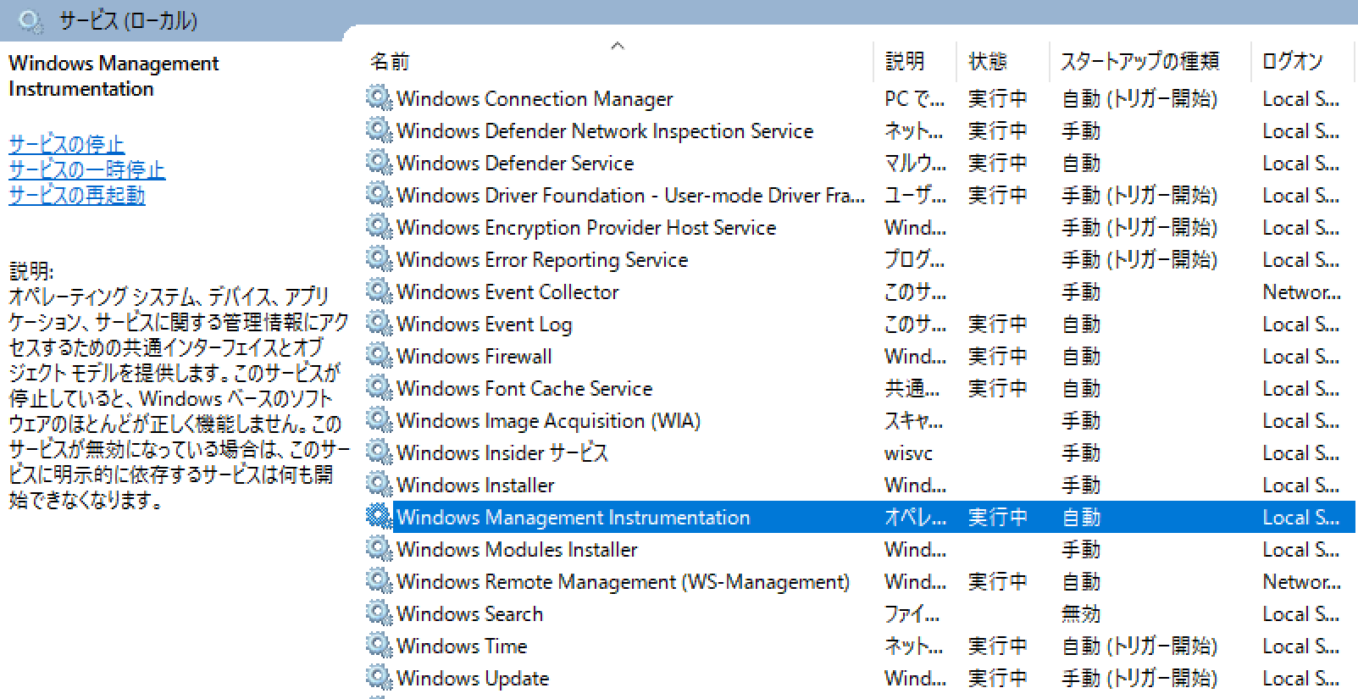
Task: Click gear icon of Windows Remote Management row
Action: click(x=379, y=581)
